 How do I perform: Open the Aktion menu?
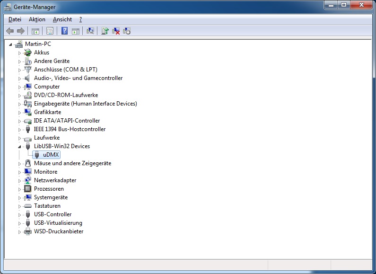point(37,19)
